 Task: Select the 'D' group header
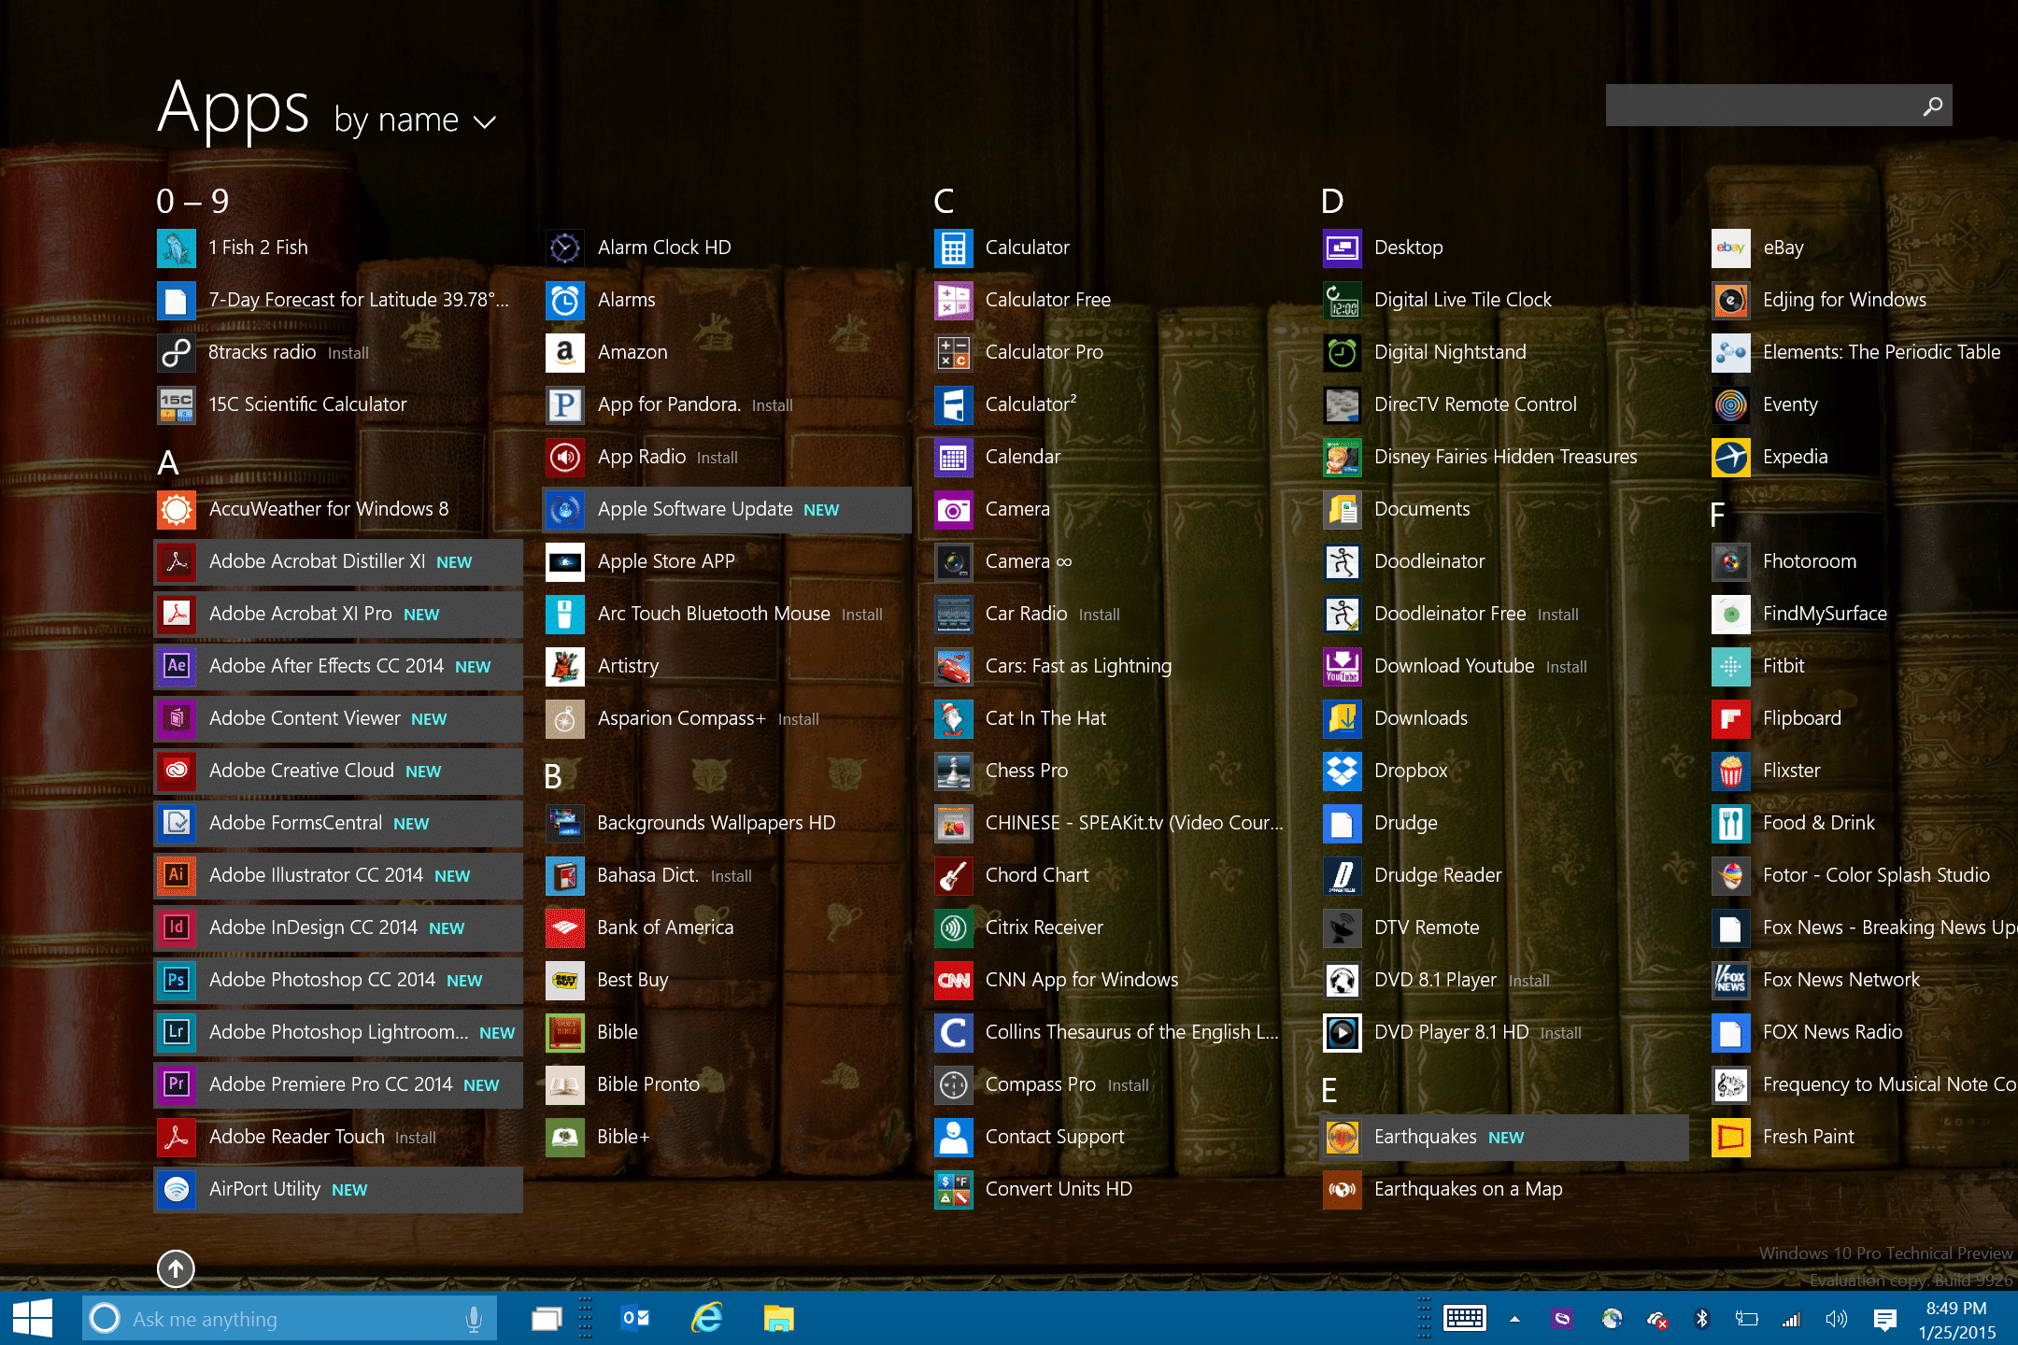click(x=1332, y=201)
